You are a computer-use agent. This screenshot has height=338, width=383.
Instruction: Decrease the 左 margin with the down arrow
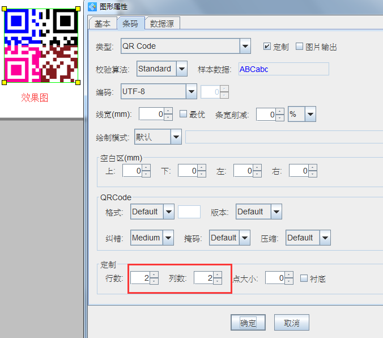coord(257,174)
